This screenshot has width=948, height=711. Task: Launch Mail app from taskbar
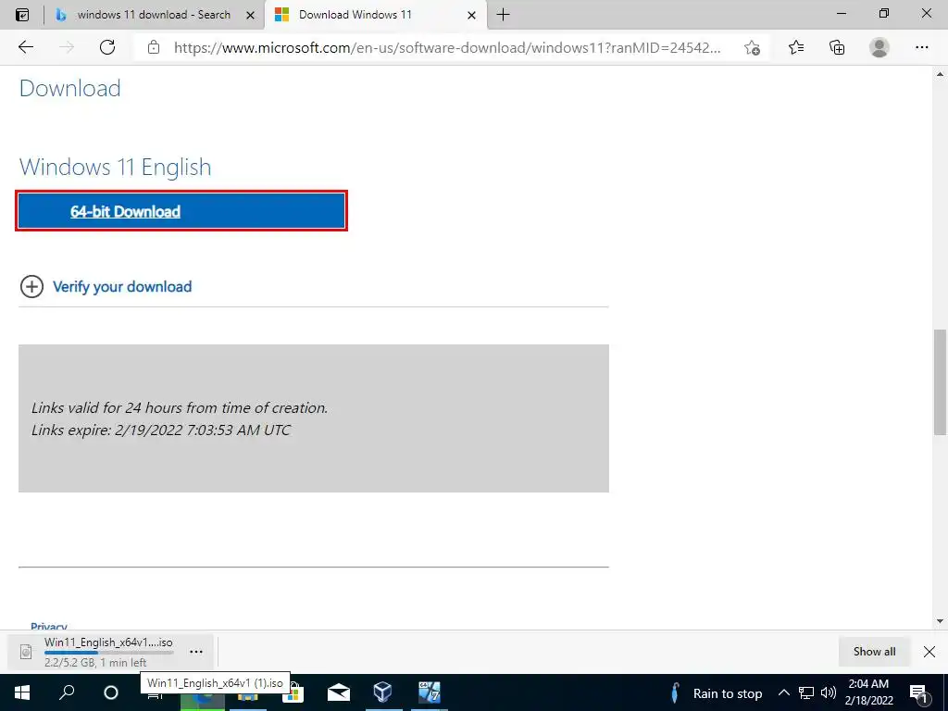click(339, 692)
